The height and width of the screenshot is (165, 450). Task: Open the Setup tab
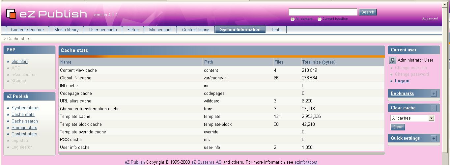(x=133, y=30)
